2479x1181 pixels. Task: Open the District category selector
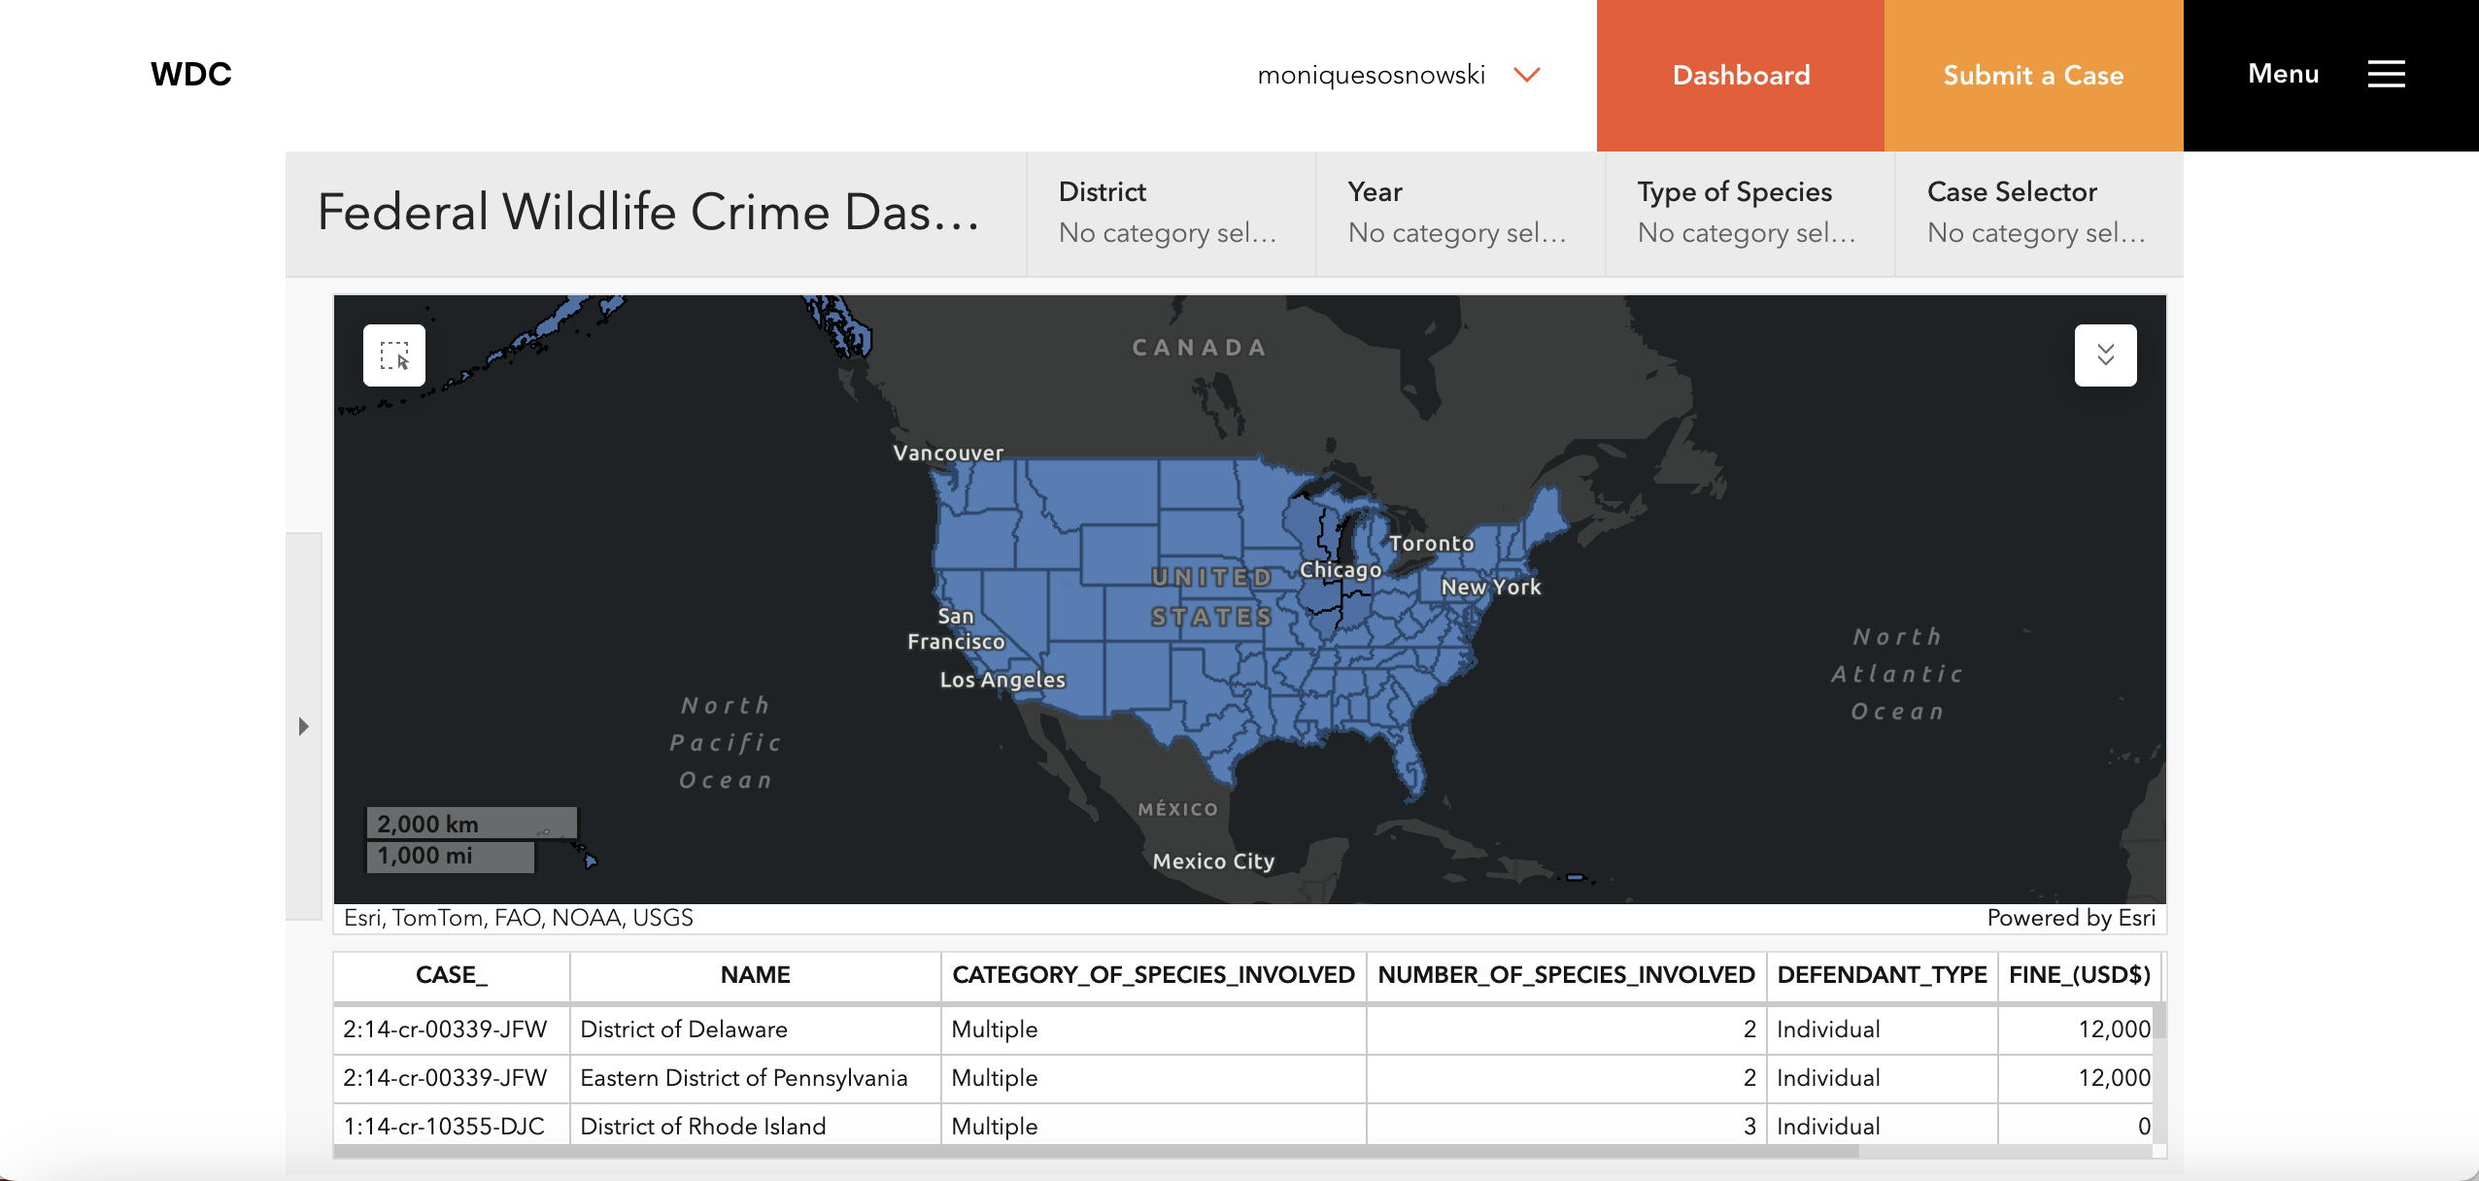point(1170,213)
